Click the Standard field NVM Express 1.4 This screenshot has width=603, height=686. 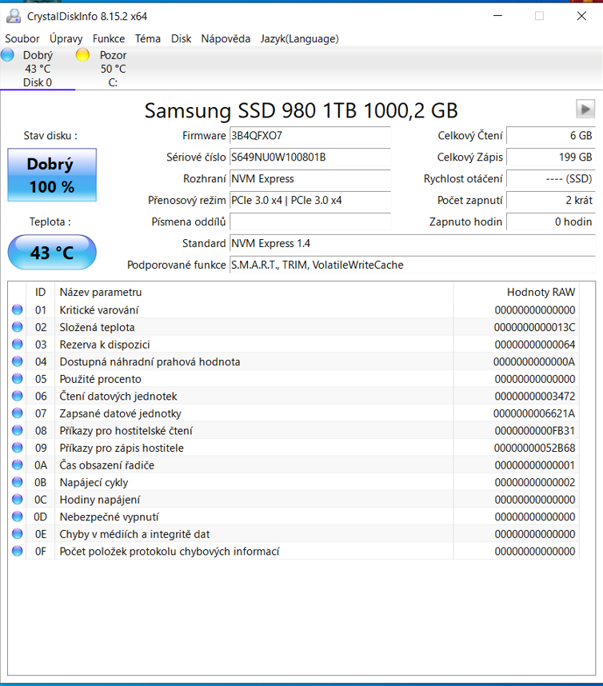click(412, 243)
